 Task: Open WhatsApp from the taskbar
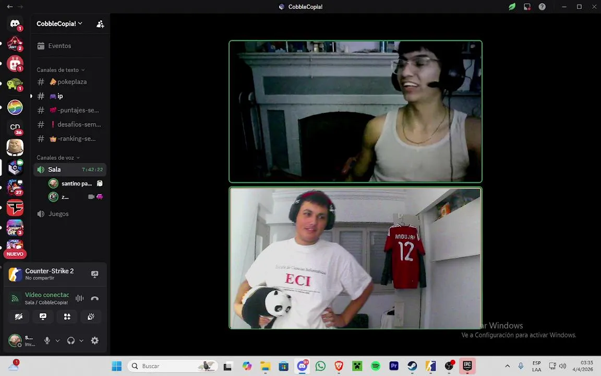pos(320,366)
